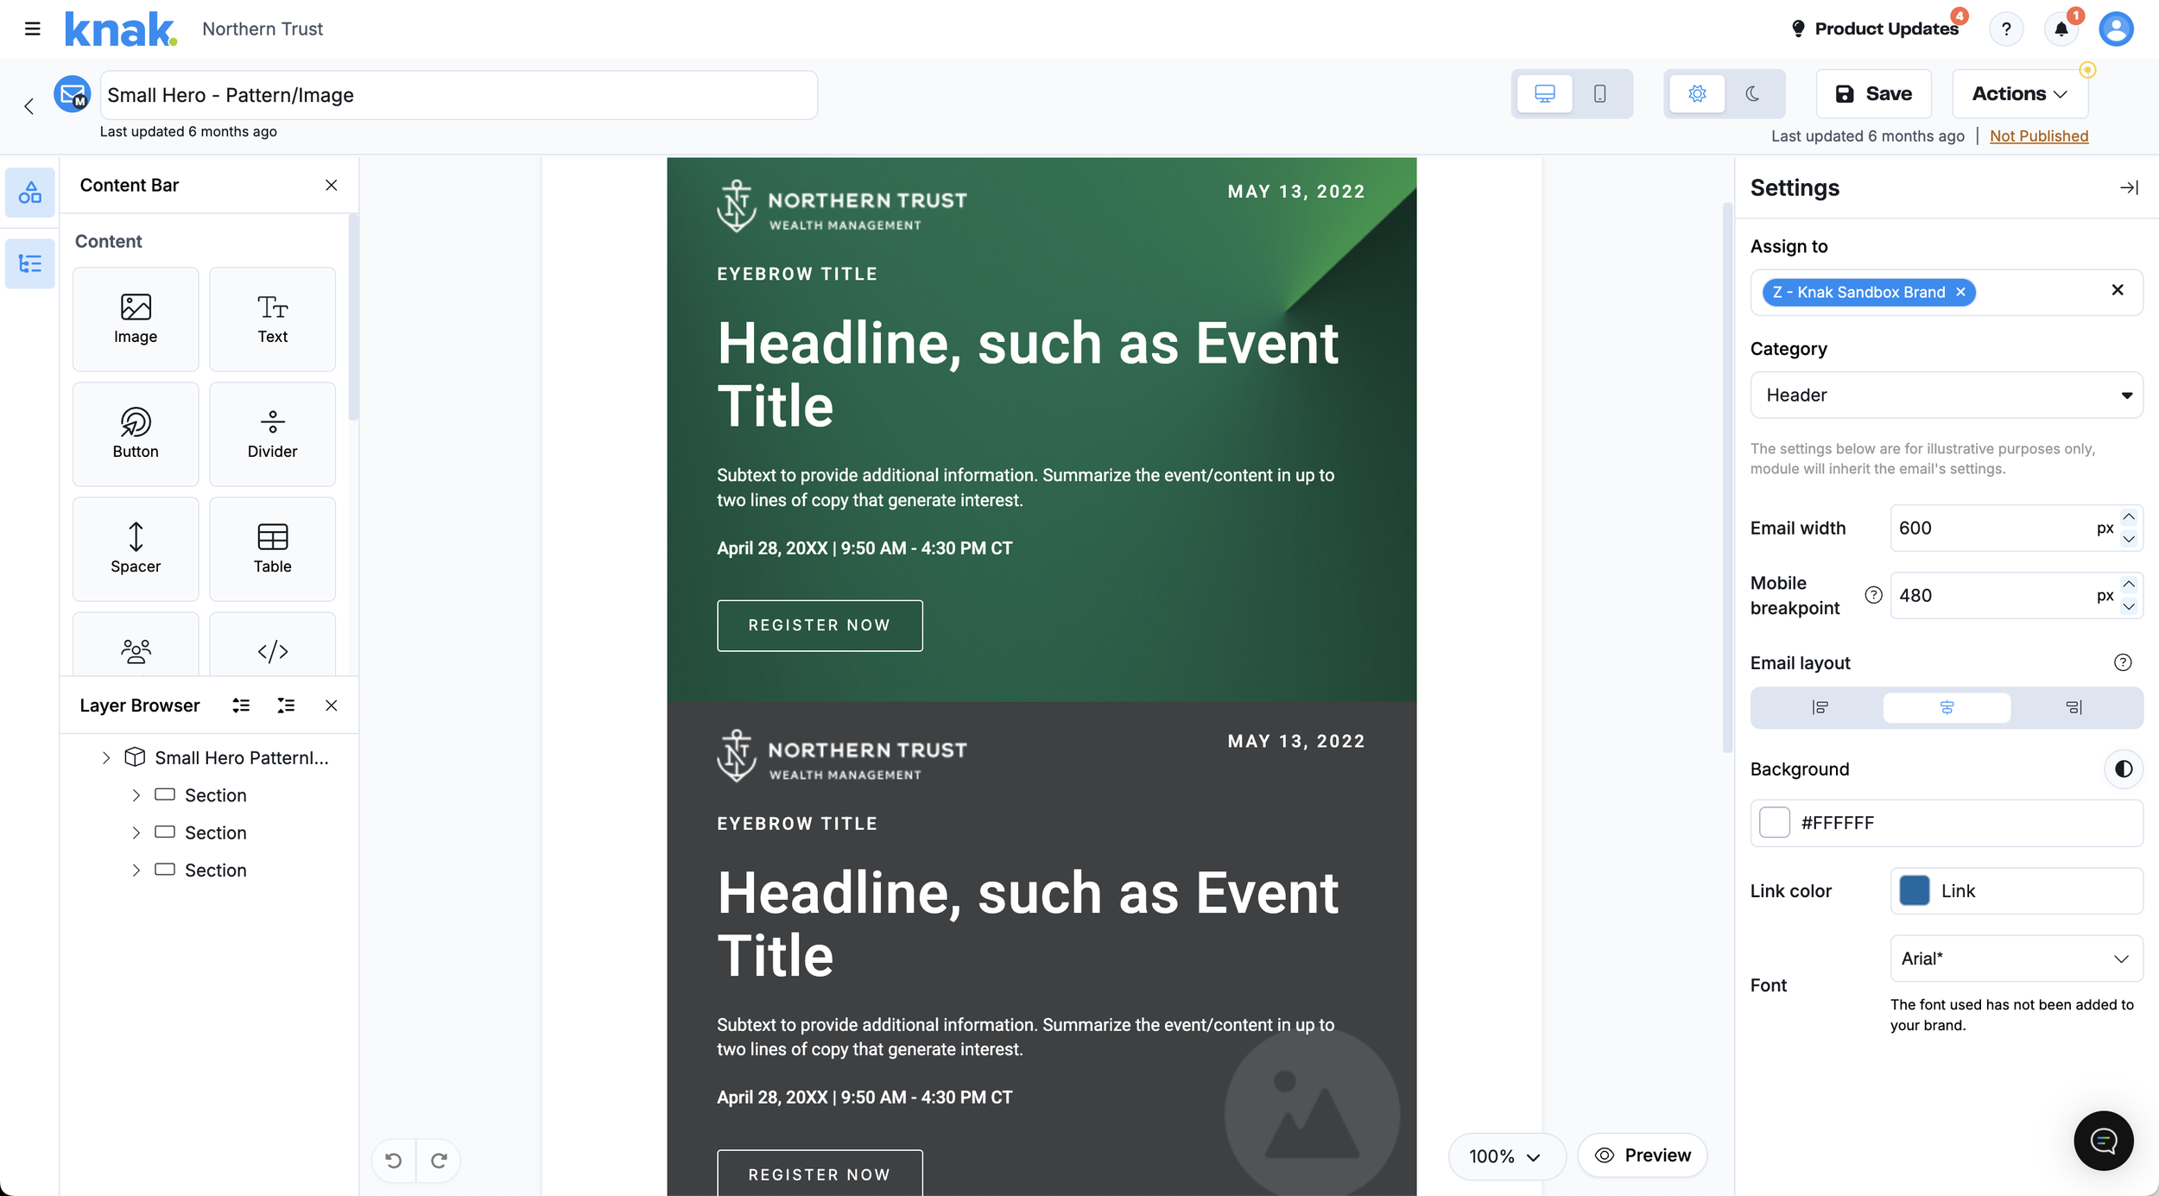Go back using the left arrow
This screenshot has width=2159, height=1196.
pos(29,106)
